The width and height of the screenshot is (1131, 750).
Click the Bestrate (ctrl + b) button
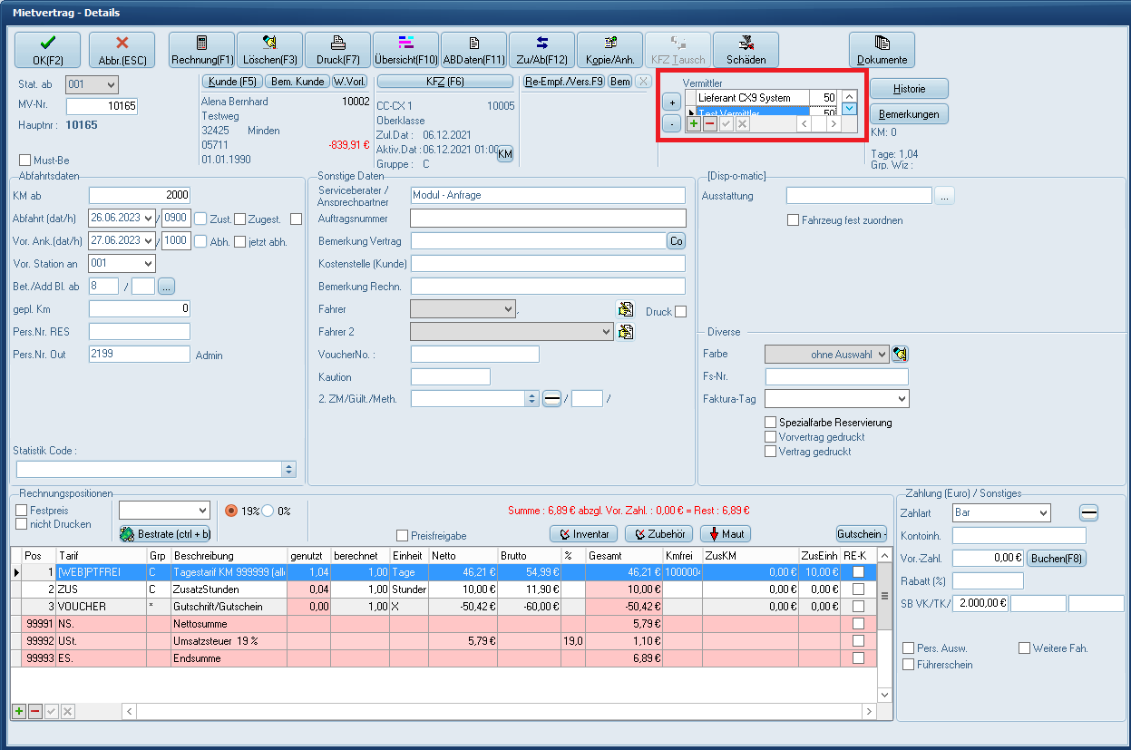pos(165,534)
